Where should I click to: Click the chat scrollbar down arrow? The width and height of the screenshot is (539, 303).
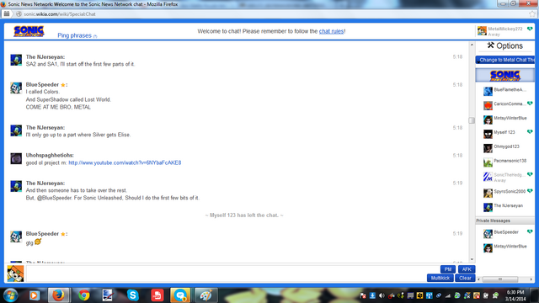[472, 259]
